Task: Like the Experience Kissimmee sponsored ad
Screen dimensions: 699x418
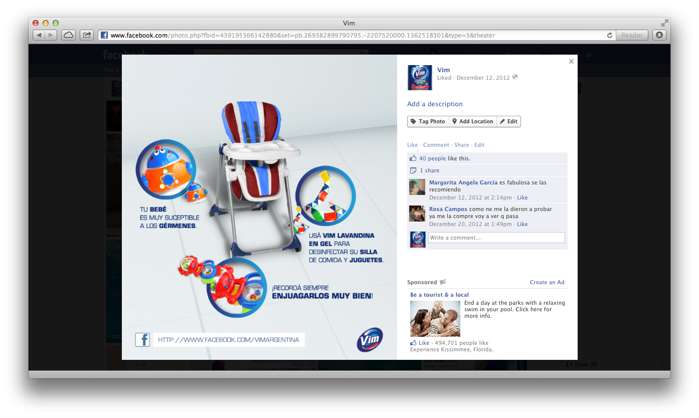Action: tap(424, 343)
